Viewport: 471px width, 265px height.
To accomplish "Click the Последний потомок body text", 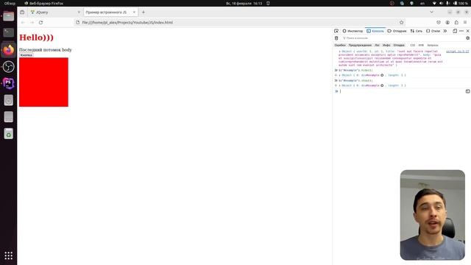I will tap(46, 50).
